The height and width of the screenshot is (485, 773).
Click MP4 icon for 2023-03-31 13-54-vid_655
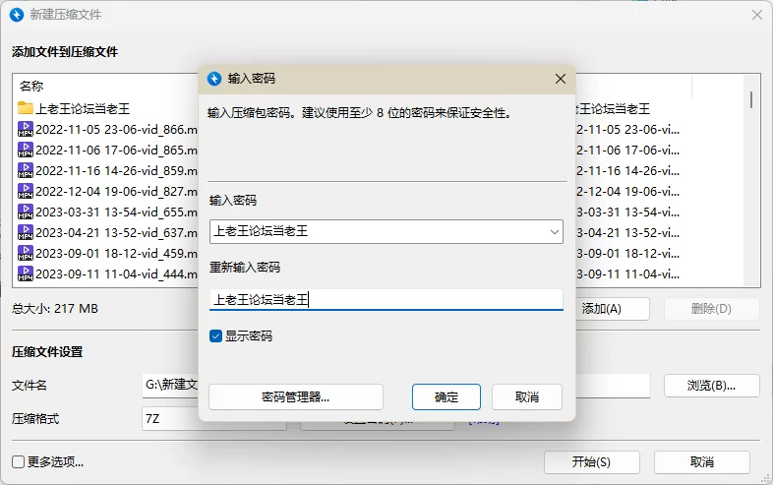click(x=26, y=212)
